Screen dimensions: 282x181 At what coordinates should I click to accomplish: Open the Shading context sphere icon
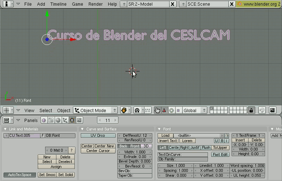[58, 120]
